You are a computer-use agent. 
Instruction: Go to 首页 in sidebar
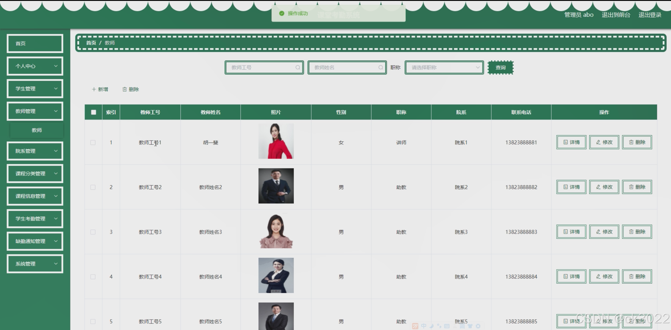pyautogui.click(x=35, y=44)
